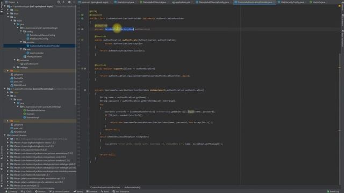344x193 pixels.
Task: Select CustomAuthenticationProvider in project tree
Action: (45, 46)
